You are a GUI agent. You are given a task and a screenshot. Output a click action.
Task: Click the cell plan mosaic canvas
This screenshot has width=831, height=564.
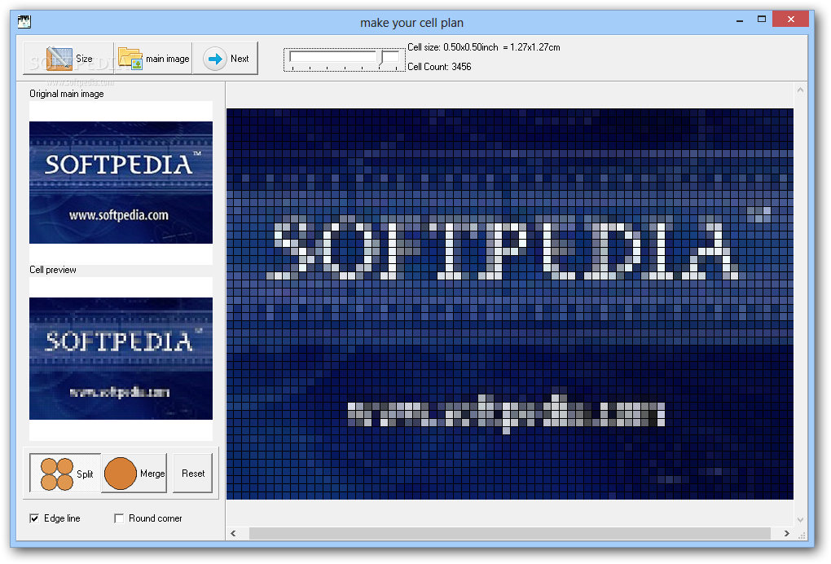[510, 304]
